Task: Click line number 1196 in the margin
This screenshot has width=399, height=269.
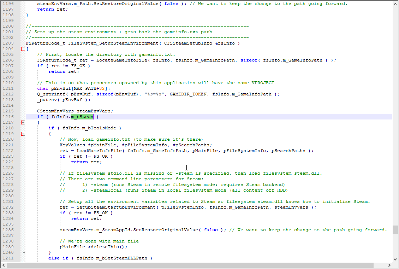Action: coord(8,4)
